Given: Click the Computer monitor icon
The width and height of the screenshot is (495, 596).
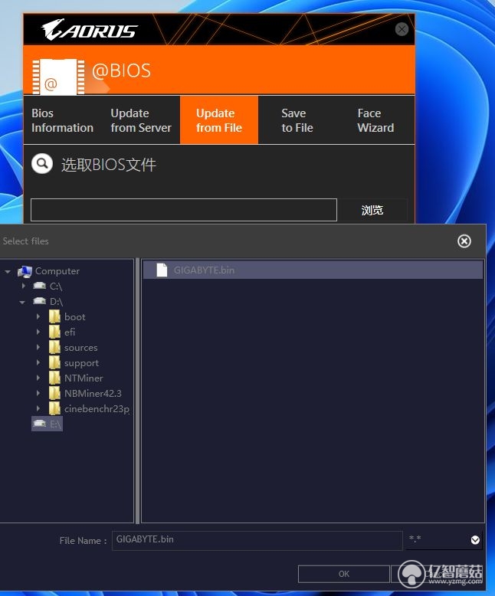Looking at the screenshot, I should point(25,271).
